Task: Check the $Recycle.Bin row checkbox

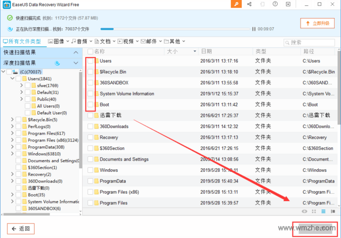Action: [90, 72]
